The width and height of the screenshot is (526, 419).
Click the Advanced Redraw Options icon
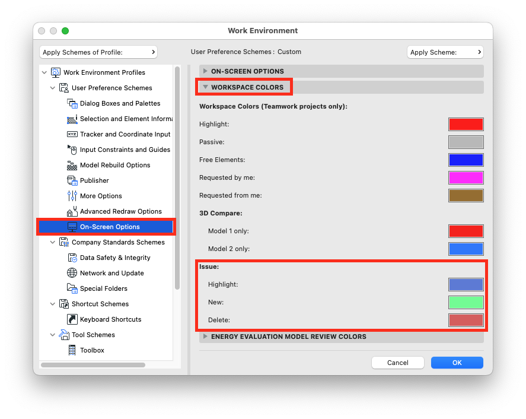point(72,211)
